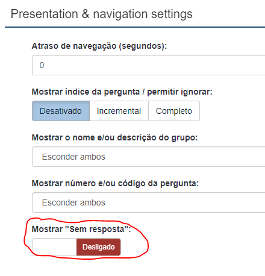Open the group name/description dropdown
The width and height of the screenshot is (265, 276).
(x=149, y=157)
